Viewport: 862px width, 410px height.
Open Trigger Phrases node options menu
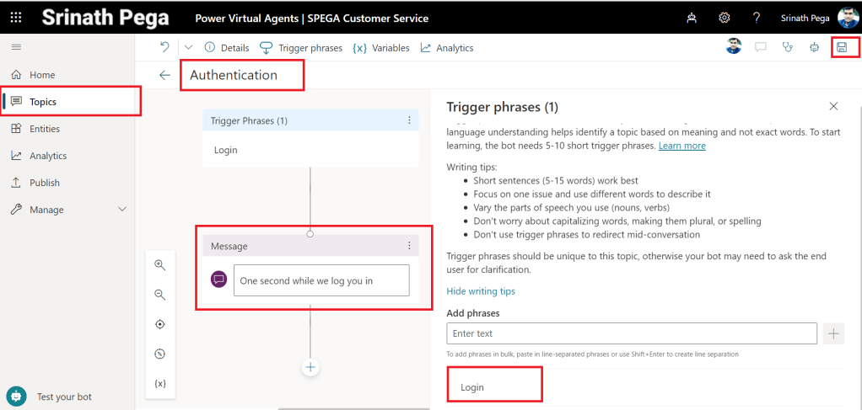(x=409, y=120)
